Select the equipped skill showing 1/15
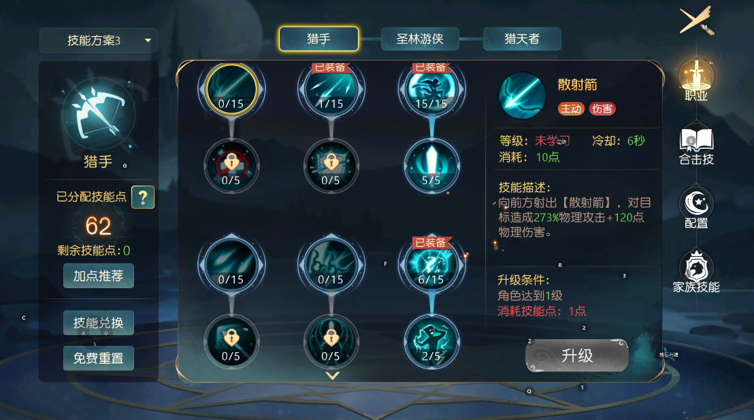 (331, 89)
